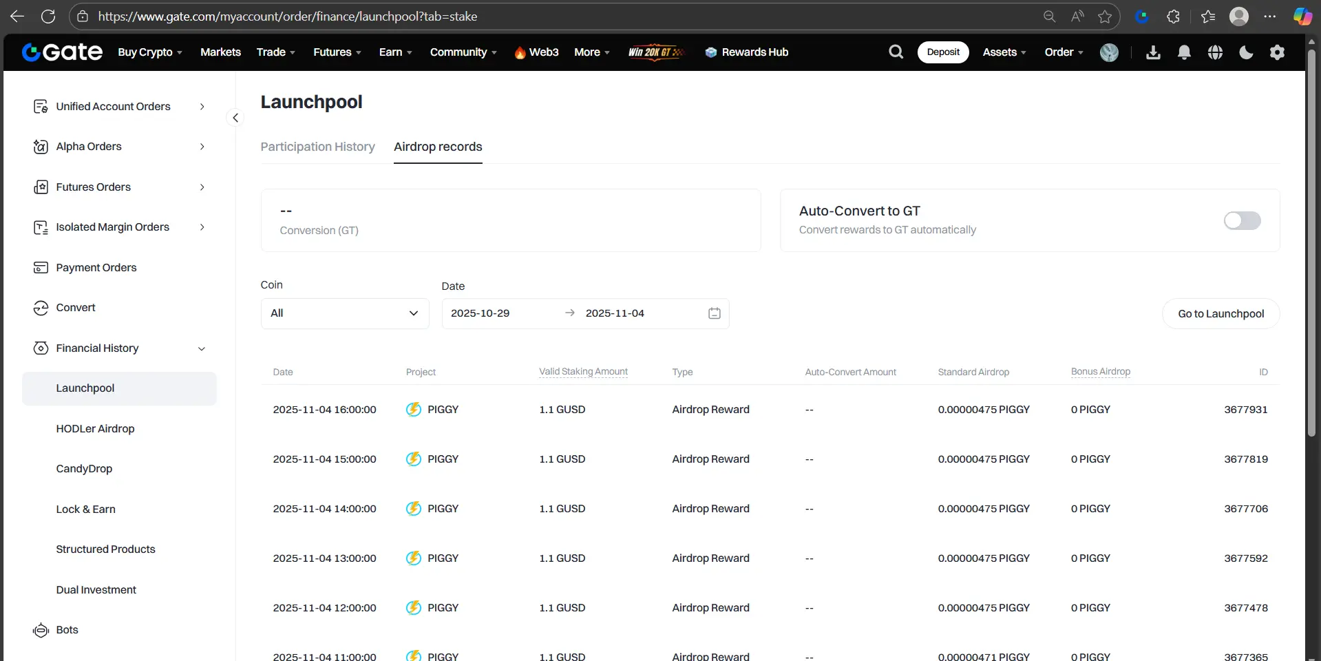Open the notifications bell

pyautogui.click(x=1184, y=52)
